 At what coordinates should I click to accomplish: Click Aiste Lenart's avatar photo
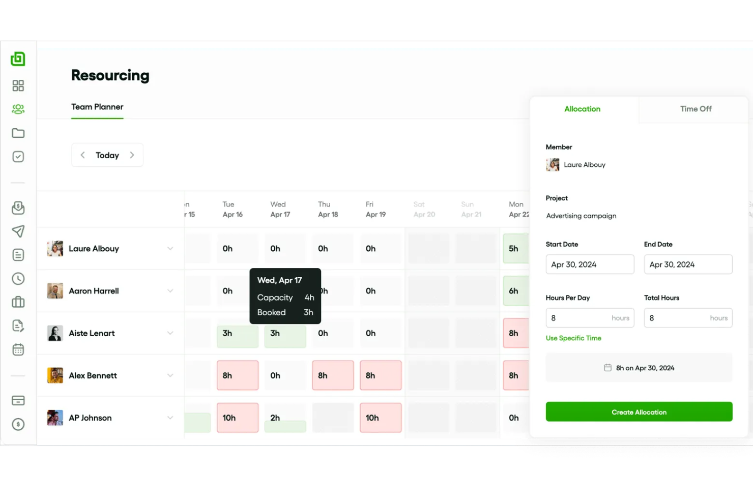[x=55, y=333]
